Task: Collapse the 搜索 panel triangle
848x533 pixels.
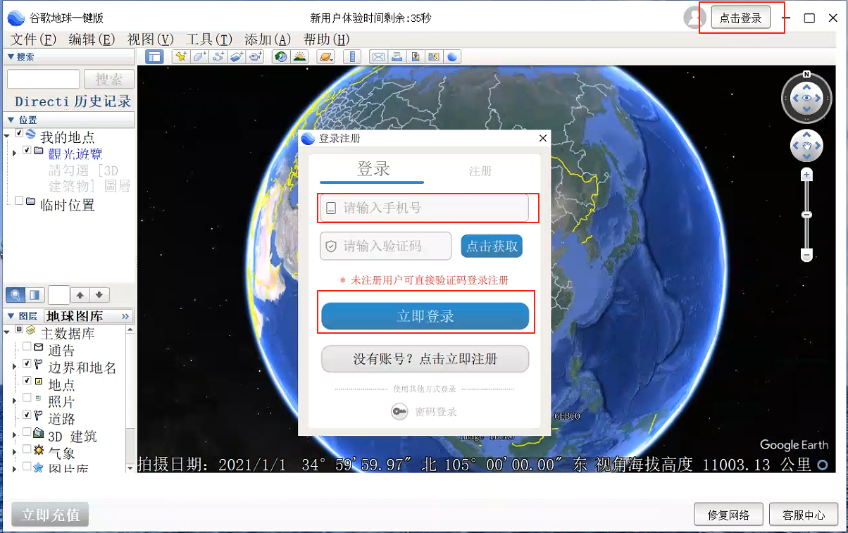Action: coord(10,56)
